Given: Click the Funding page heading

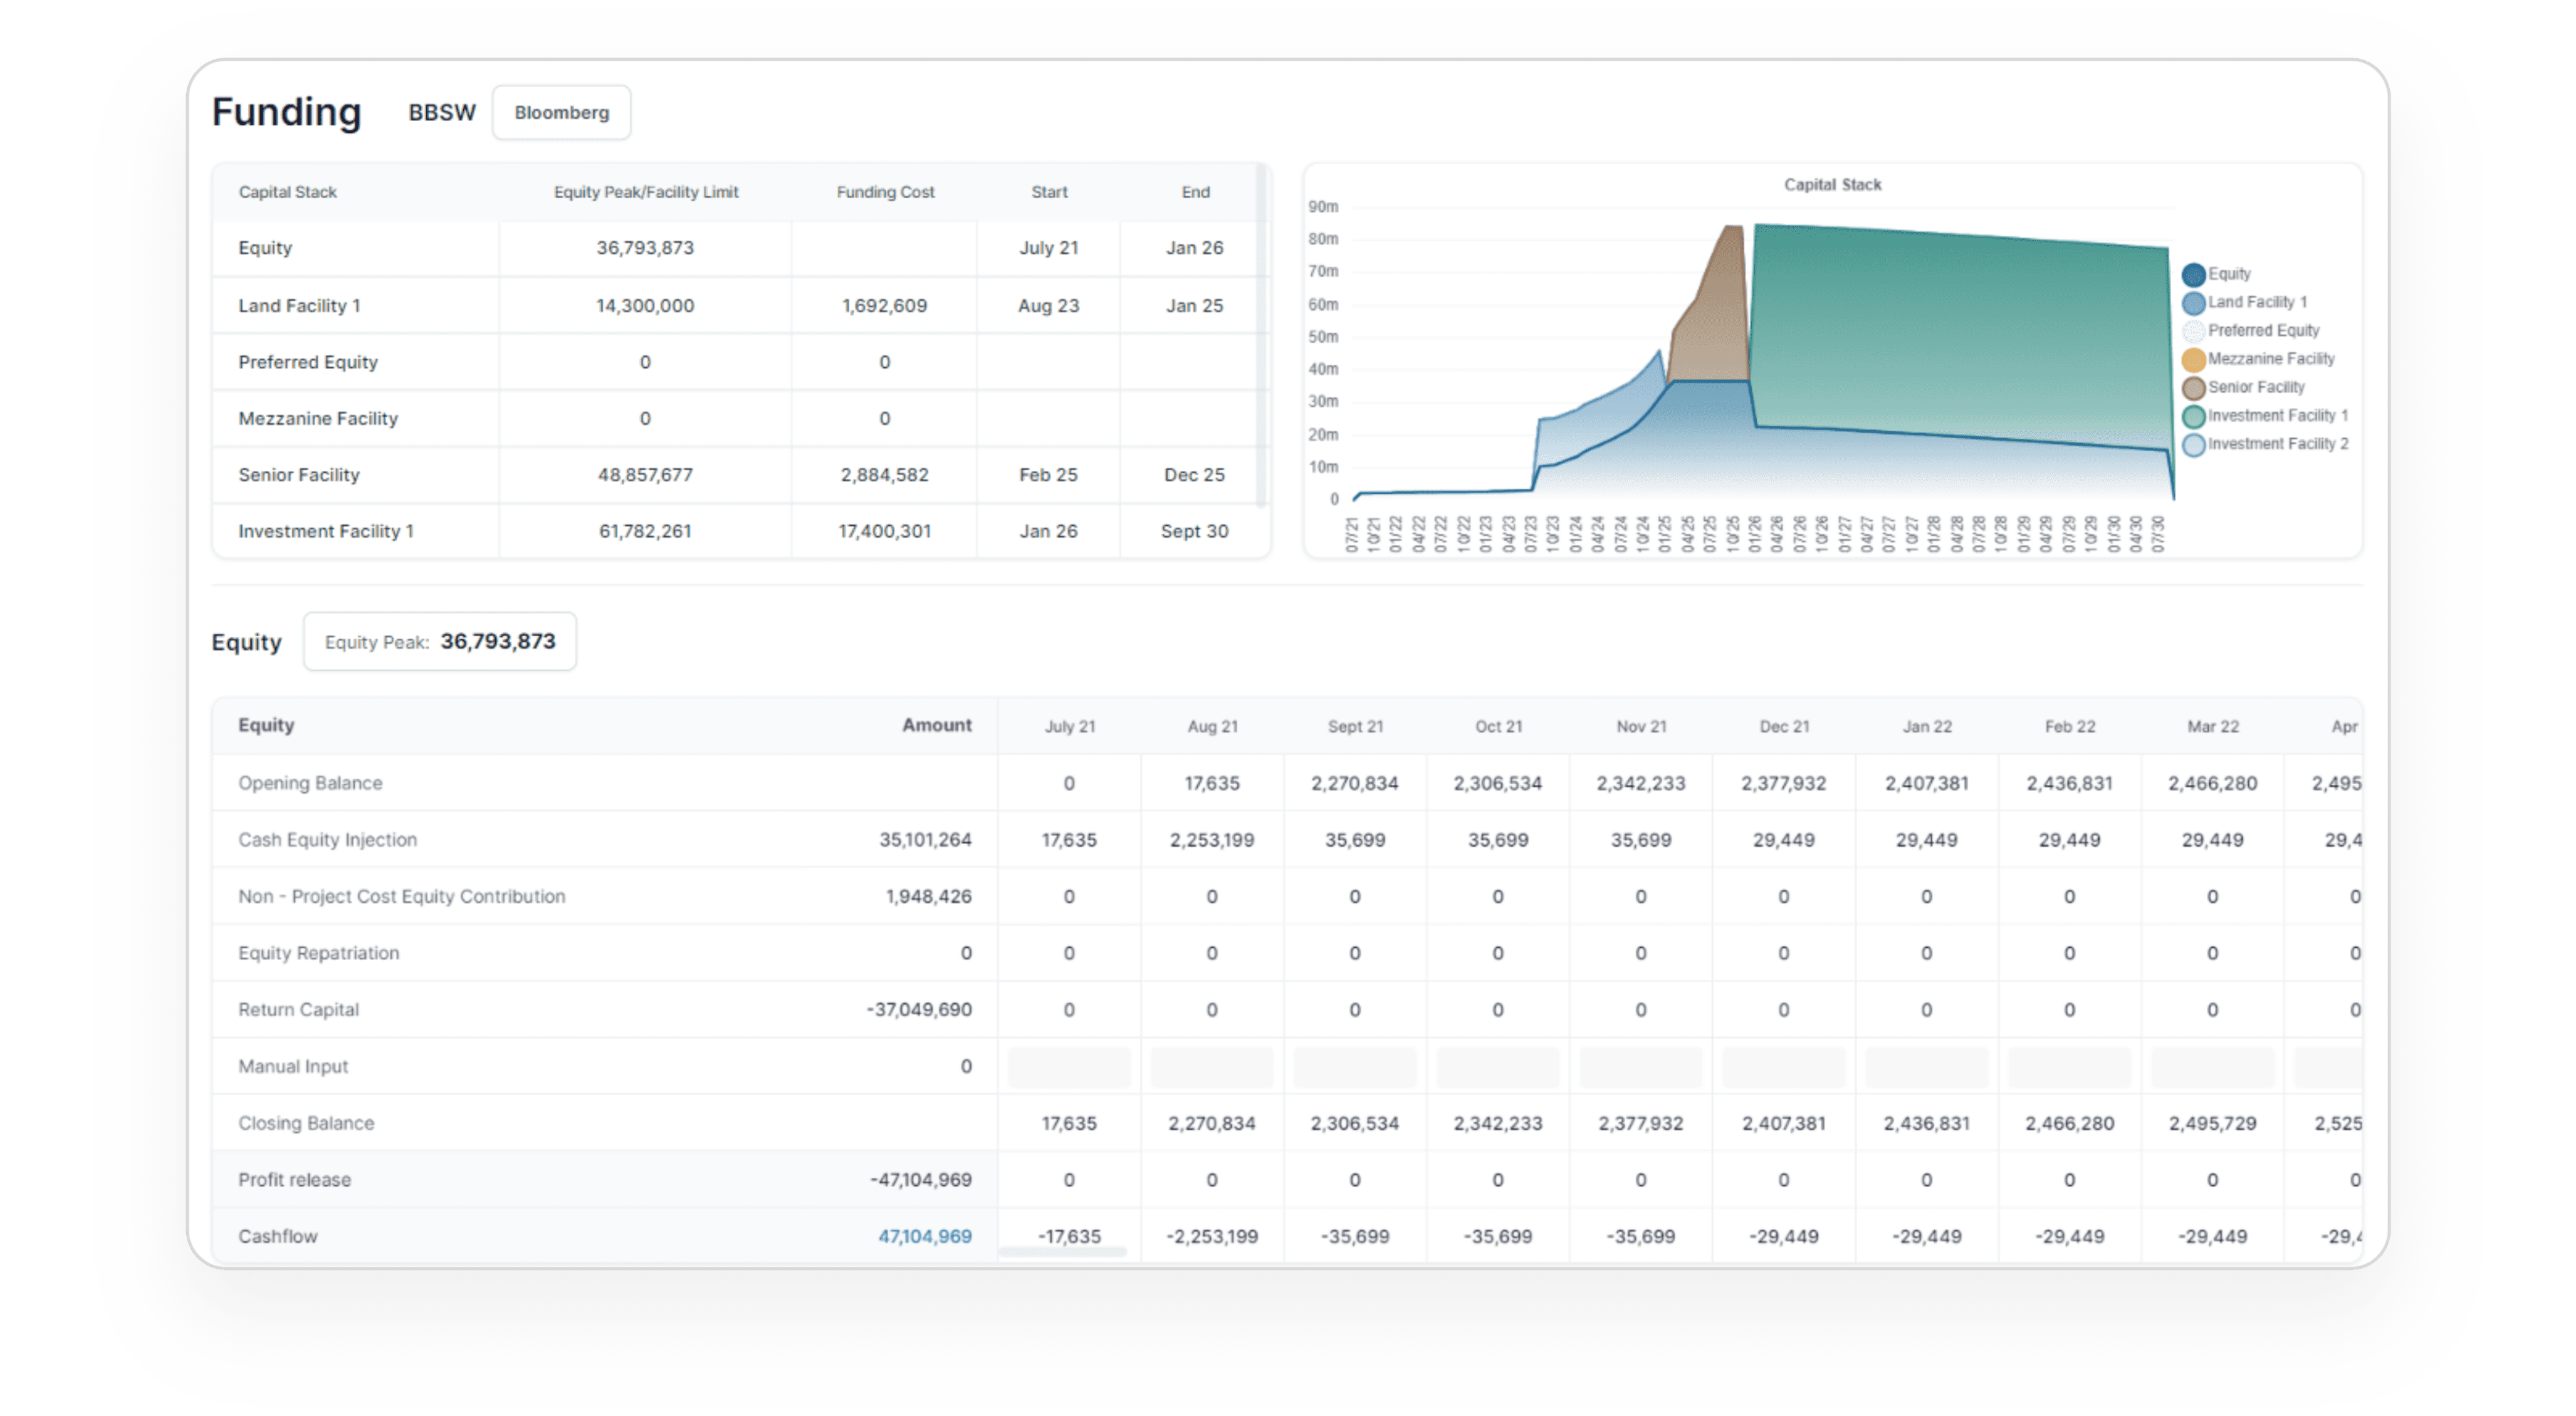Looking at the screenshot, I should click(x=286, y=112).
